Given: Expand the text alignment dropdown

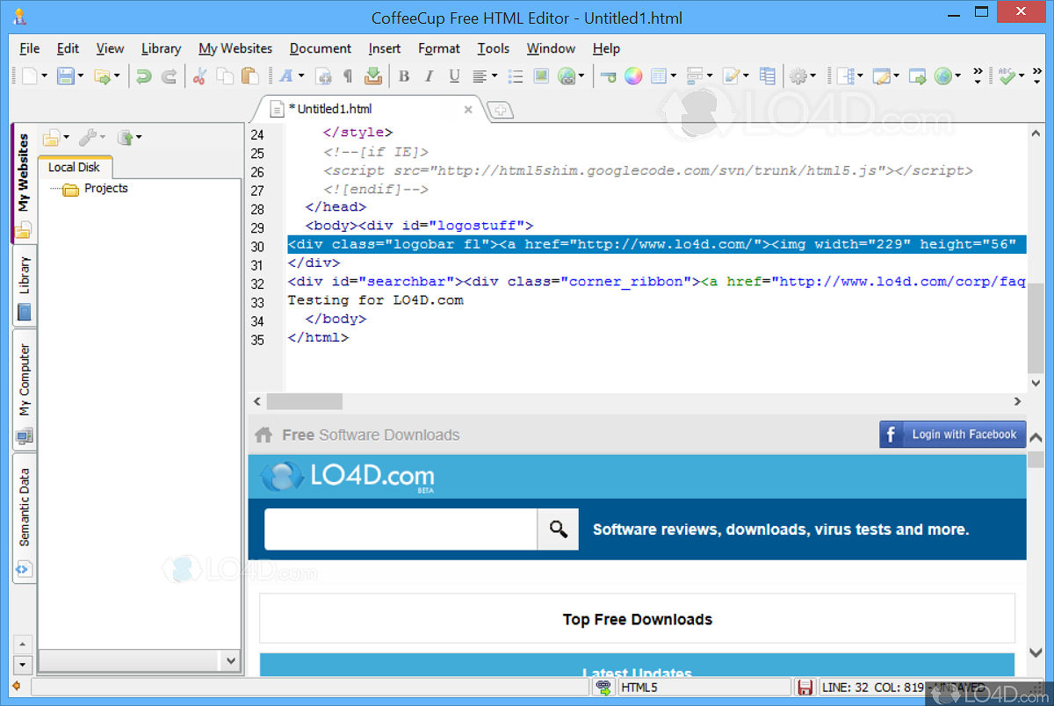Looking at the screenshot, I should (495, 76).
